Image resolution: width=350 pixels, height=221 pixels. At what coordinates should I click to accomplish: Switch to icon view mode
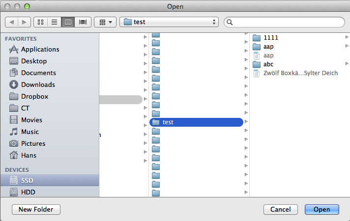[41, 22]
